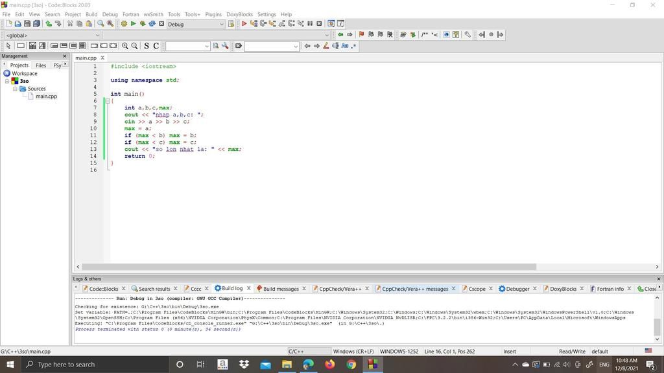The height and width of the screenshot is (373, 664).
Task: Click the Build and run icon
Action: coord(143,24)
